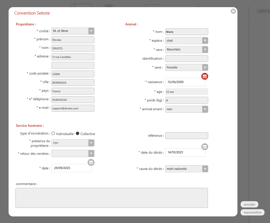Open the date du décès calendar icon

205,147
